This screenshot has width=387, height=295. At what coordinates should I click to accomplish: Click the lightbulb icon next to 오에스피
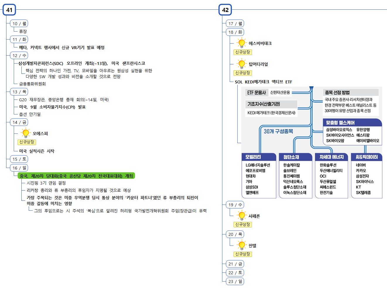(x=25, y=133)
